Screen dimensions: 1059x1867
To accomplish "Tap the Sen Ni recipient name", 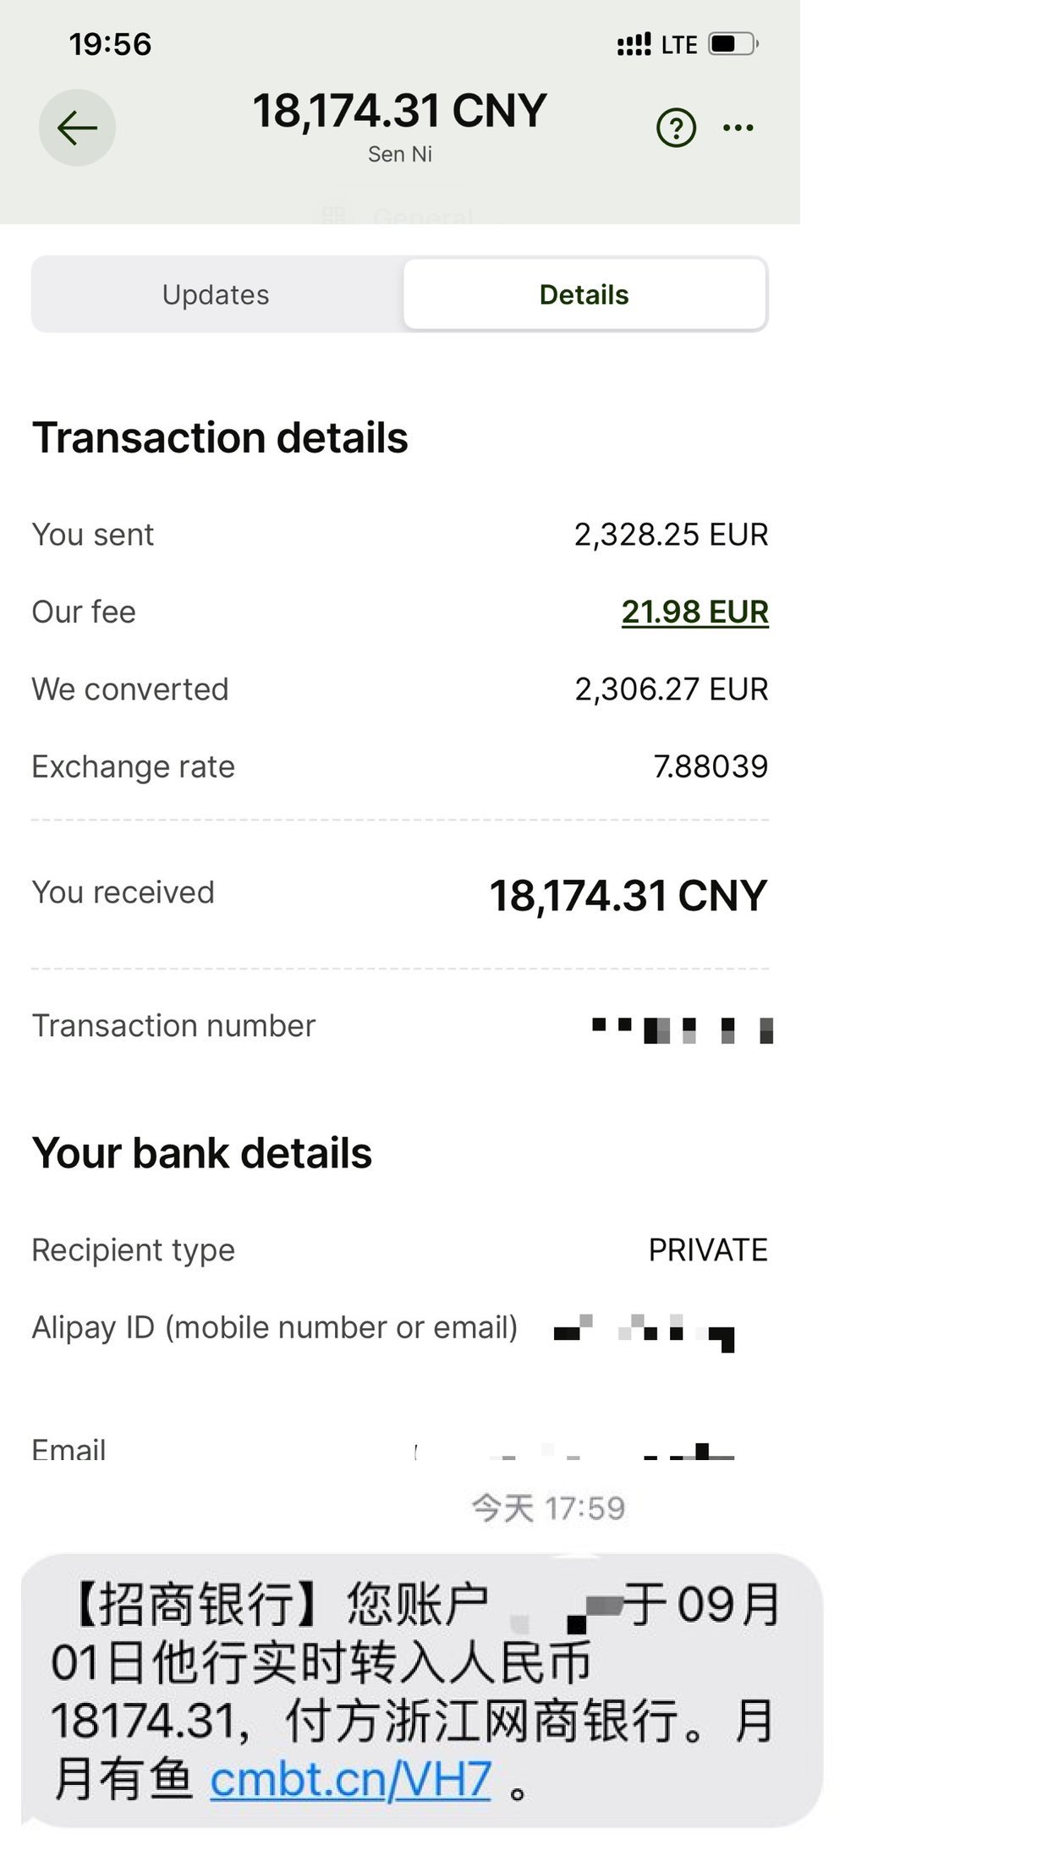I will click(399, 154).
